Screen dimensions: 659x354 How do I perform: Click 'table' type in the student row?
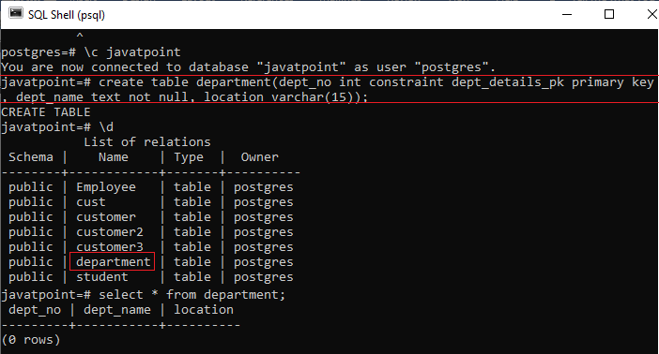[x=192, y=277]
